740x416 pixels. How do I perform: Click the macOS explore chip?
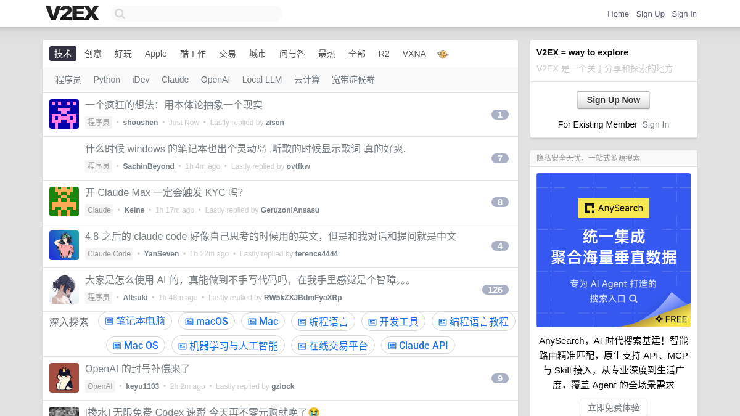point(207,321)
